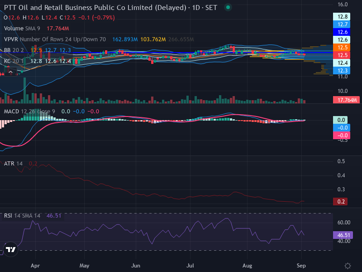
Task: Select the VPVR indicator label
Action: [55, 39]
